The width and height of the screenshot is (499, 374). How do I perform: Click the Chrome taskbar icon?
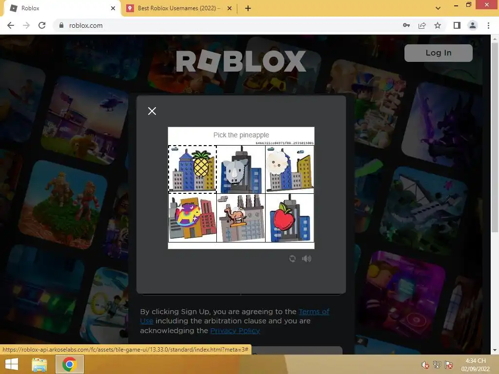70,364
